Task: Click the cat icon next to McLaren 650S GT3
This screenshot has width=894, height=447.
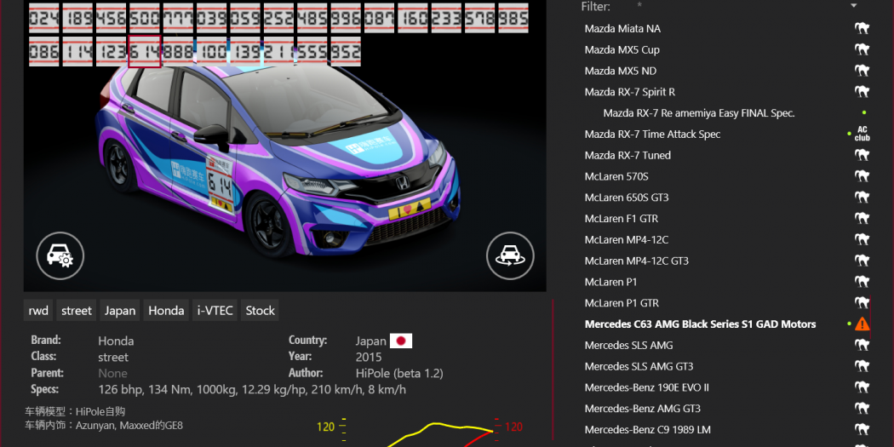Action: 862,198
